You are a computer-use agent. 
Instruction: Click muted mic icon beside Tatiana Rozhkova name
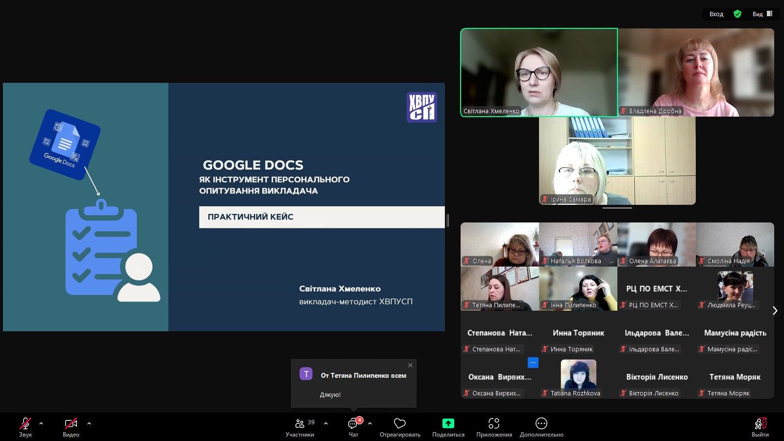point(545,393)
